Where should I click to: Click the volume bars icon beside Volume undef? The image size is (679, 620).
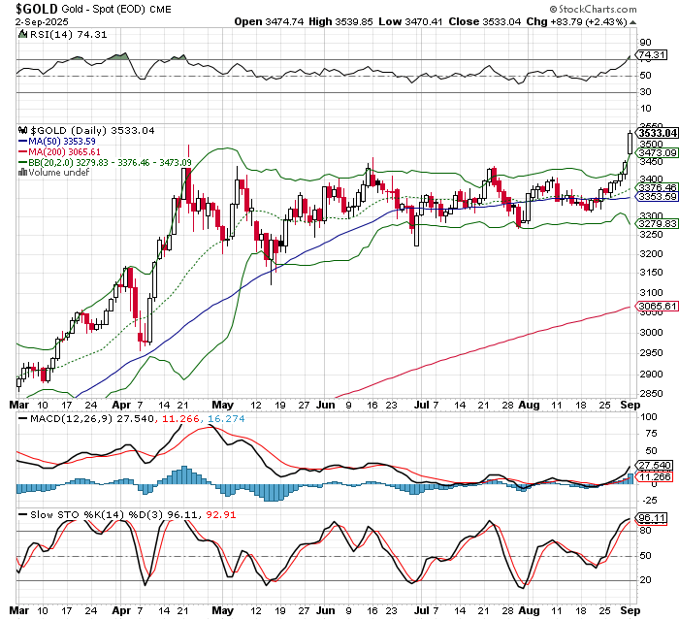point(23,173)
